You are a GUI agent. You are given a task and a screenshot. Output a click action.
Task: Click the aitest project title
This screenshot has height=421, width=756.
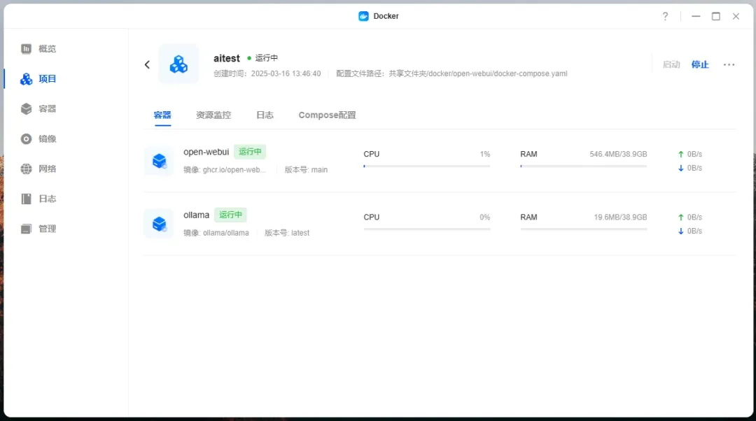(x=227, y=58)
